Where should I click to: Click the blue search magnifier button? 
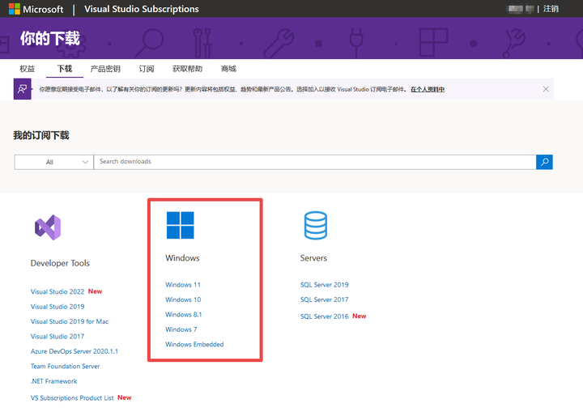pyautogui.click(x=544, y=162)
